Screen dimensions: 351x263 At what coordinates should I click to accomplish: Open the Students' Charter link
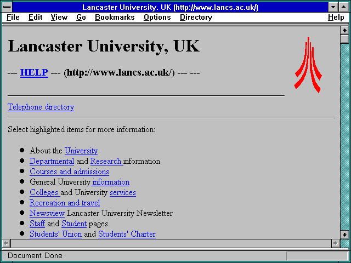point(127,234)
